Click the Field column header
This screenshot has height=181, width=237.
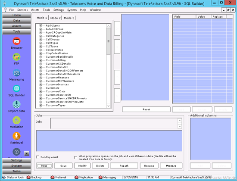(x=184, y=16)
